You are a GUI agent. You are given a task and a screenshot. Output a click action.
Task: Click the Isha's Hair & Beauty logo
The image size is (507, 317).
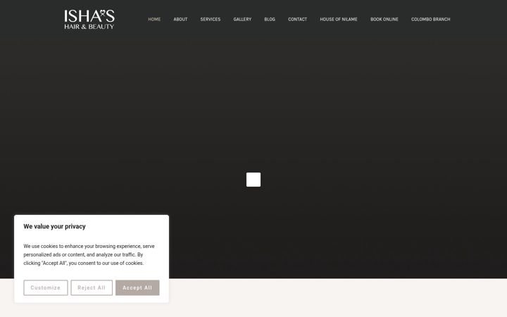pos(89,20)
